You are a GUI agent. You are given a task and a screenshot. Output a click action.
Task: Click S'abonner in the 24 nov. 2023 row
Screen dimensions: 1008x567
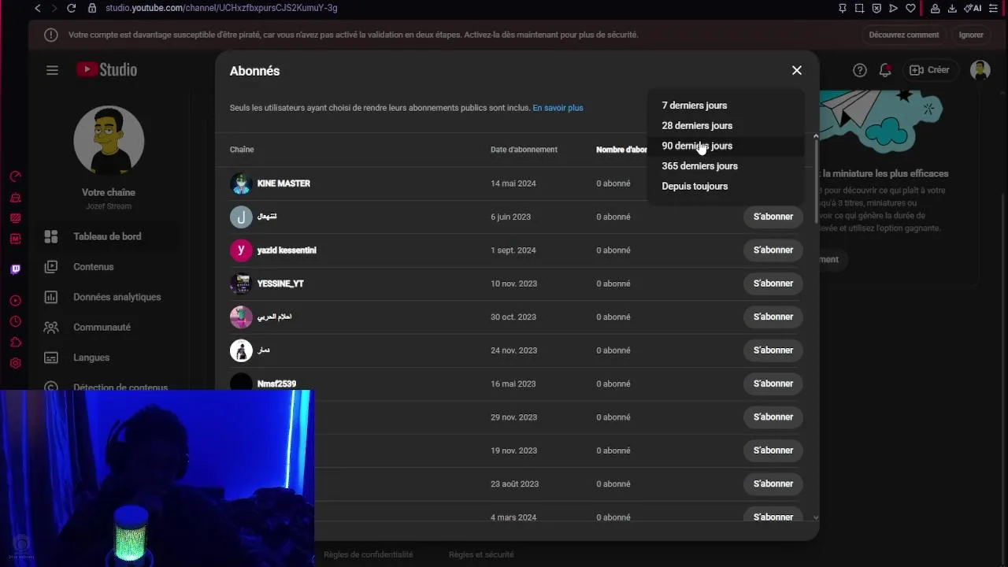pyautogui.click(x=773, y=350)
